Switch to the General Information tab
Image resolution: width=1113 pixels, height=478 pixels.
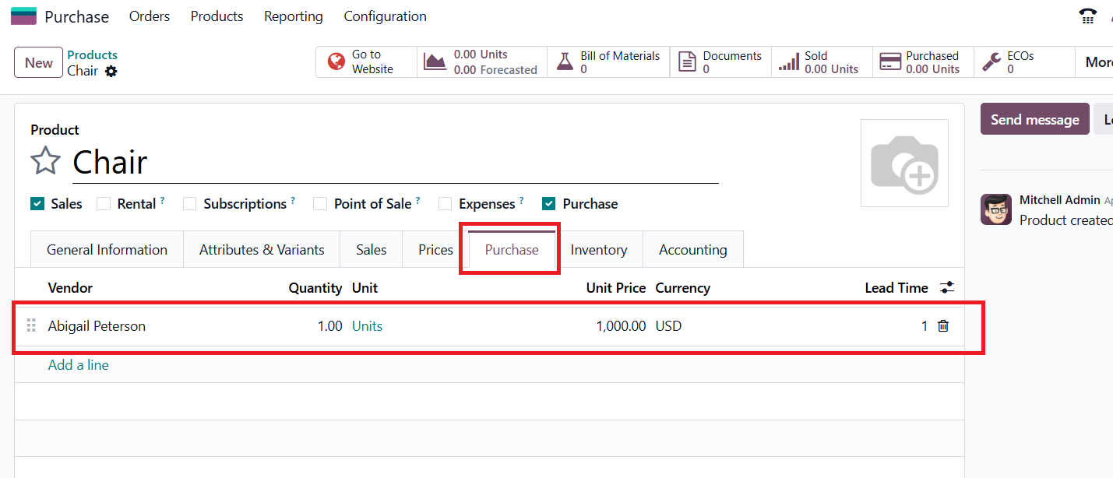(107, 250)
